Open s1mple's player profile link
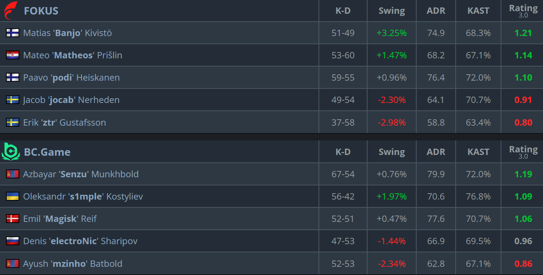This screenshot has height=275, width=543. click(83, 197)
